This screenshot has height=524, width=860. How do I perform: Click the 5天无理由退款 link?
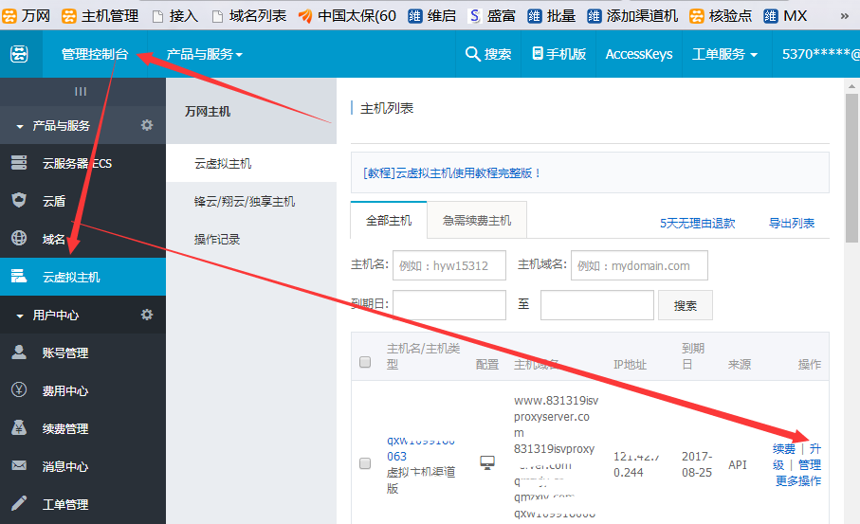pyautogui.click(x=697, y=223)
